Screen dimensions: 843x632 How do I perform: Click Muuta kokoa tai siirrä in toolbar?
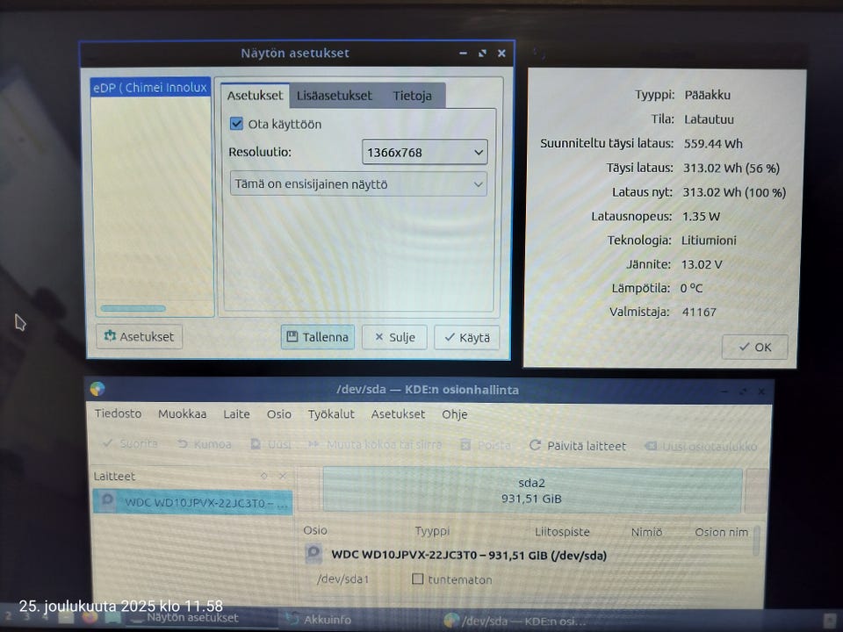click(x=375, y=445)
